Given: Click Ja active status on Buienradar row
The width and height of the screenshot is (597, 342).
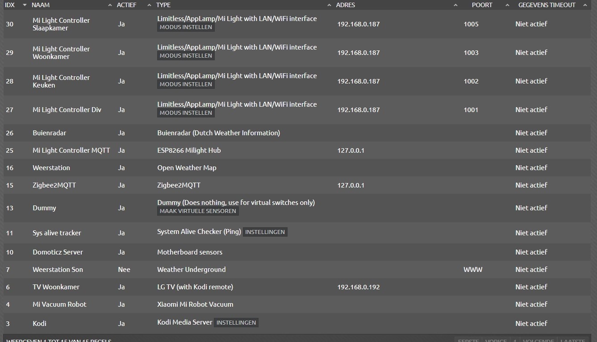Looking at the screenshot, I should click(121, 133).
